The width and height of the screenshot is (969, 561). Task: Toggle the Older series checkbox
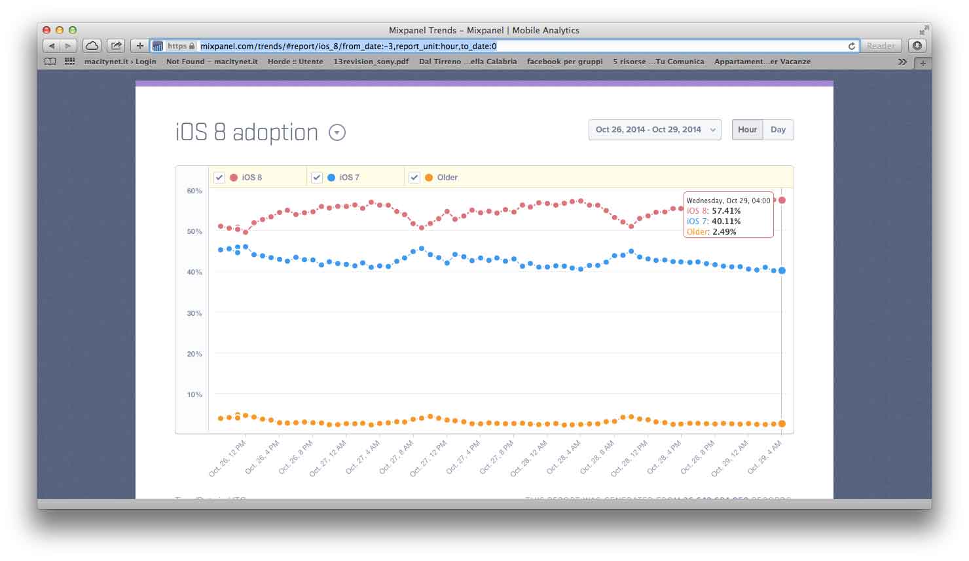414,178
